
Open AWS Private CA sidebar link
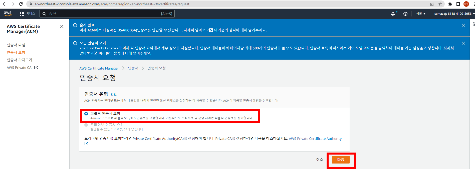(19, 68)
